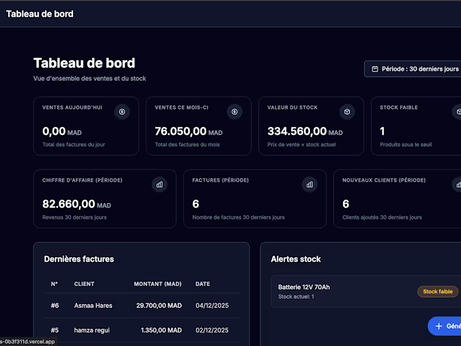Click the Tableau de bord header title
Screen dimensions: 461x346
click(40, 13)
